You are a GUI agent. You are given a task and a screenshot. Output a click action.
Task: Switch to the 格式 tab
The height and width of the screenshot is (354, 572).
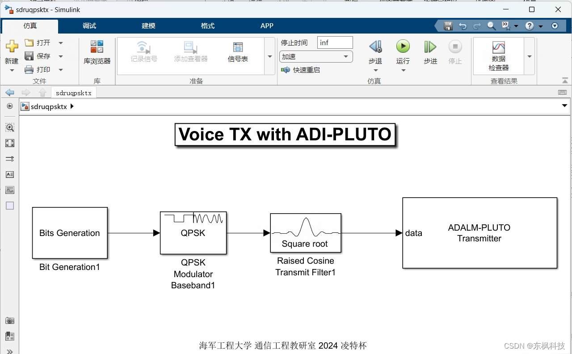point(208,26)
